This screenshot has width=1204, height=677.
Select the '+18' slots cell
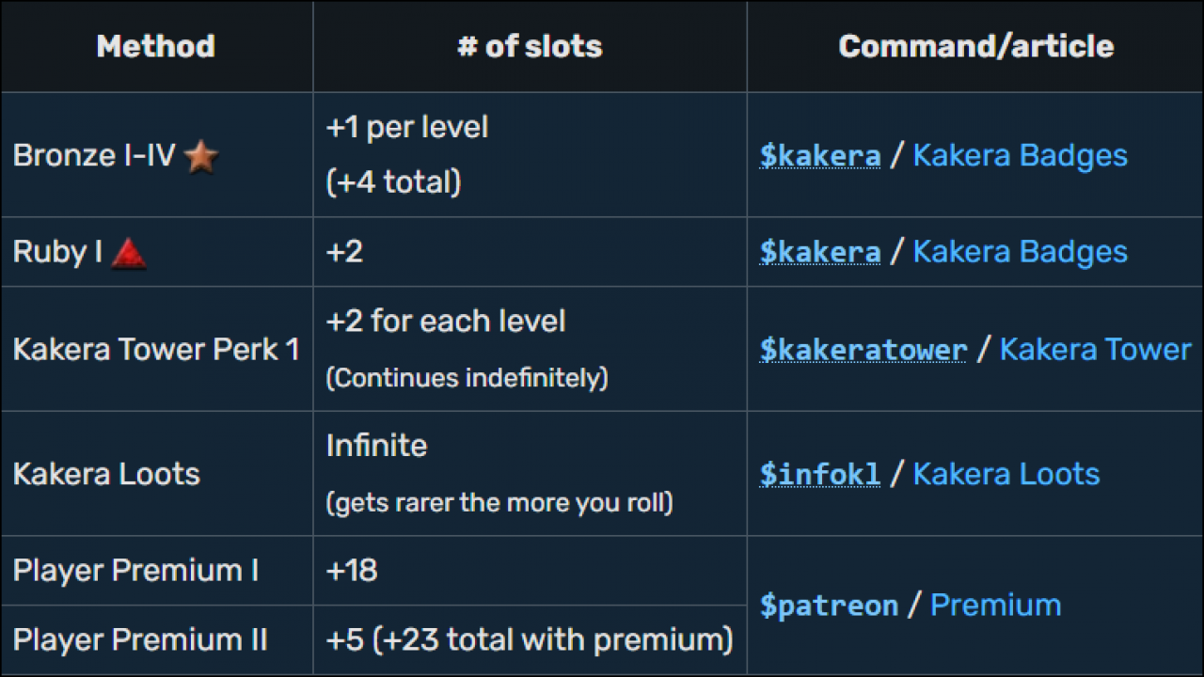coord(352,571)
